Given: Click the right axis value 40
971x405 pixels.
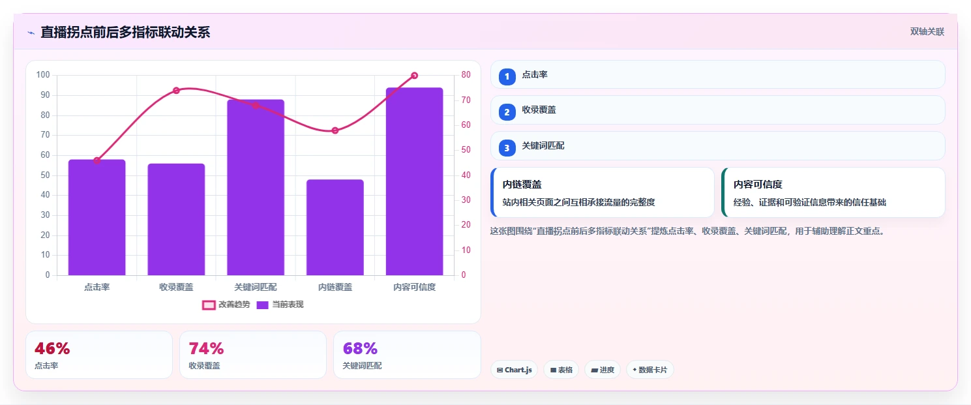Looking at the screenshot, I should click(x=466, y=175).
